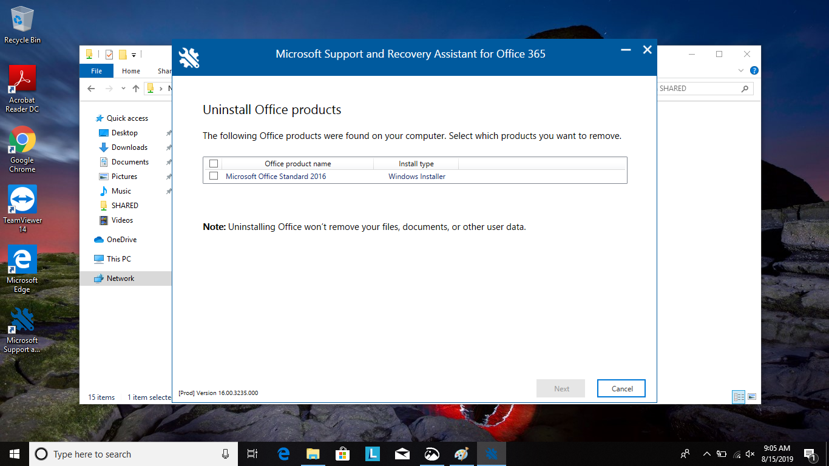Open Downloads in Explorer navigation pane

coord(123,147)
